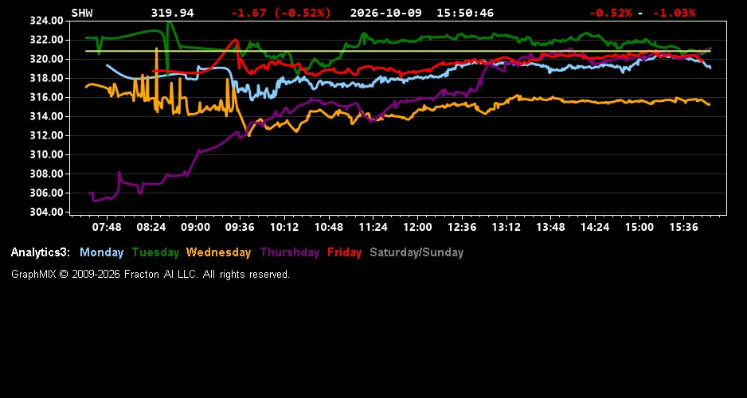Click the -1.67 (-0.52%) change value
747x398 pixels.
click(x=280, y=13)
